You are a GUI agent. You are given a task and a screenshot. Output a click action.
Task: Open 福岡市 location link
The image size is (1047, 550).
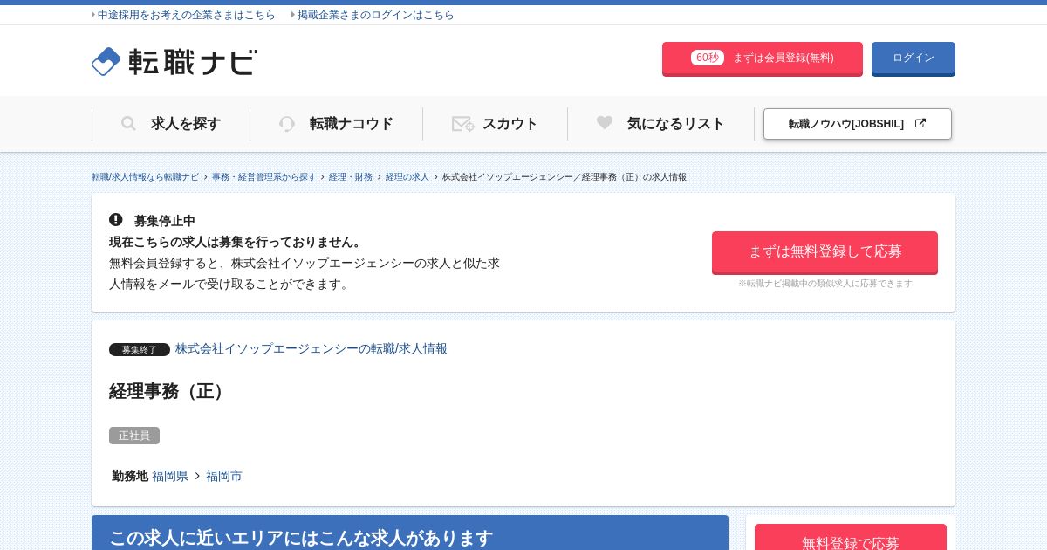click(x=224, y=476)
